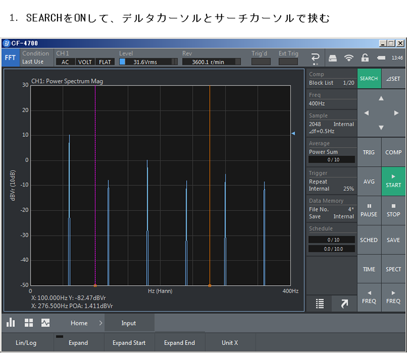Click the diagonal arrow panel icon

click(344, 304)
